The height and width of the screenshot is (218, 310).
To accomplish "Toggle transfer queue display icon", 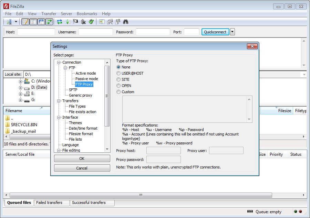I will (49, 22).
